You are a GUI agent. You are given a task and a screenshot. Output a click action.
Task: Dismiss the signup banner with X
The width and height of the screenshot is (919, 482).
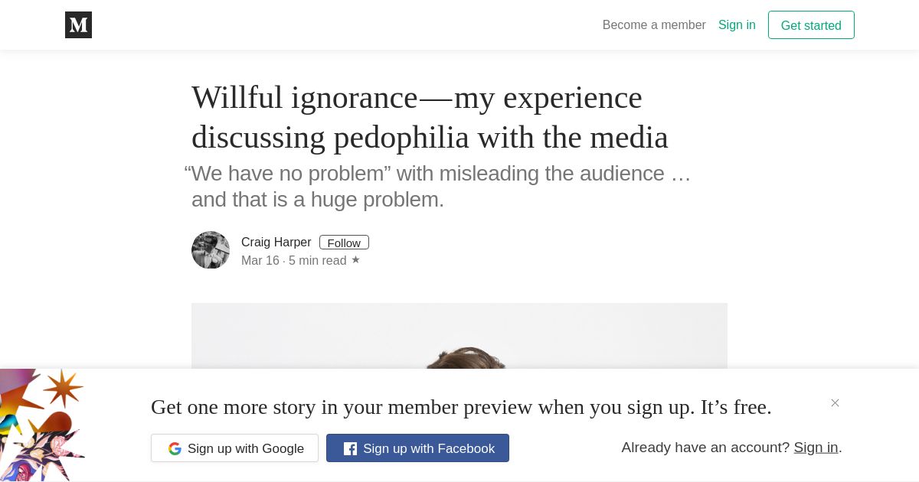835,402
